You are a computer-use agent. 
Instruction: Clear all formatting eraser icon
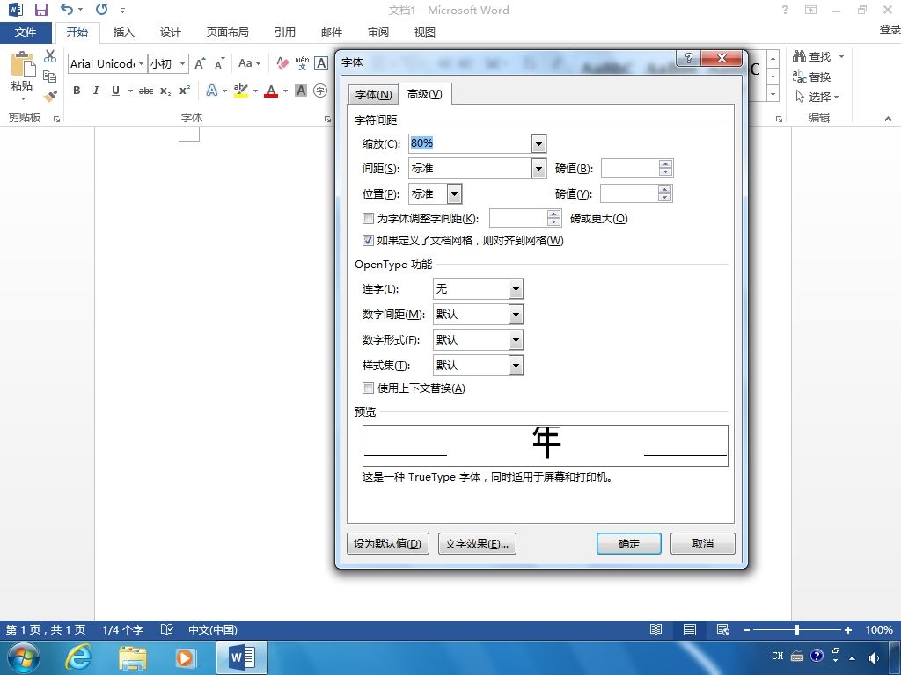(282, 63)
